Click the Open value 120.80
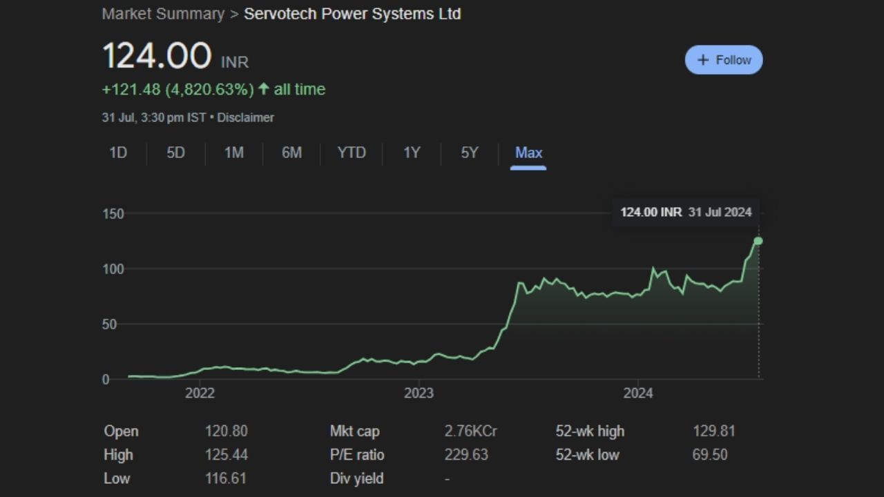Screen dimensions: 884x497 tap(226, 431)
